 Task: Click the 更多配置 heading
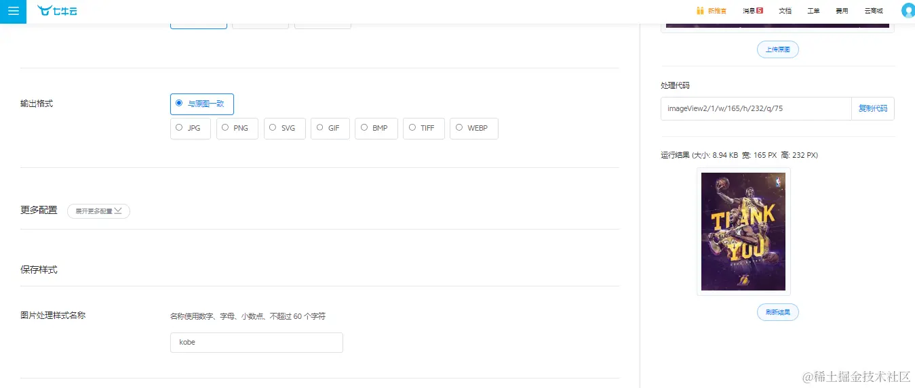39,210
